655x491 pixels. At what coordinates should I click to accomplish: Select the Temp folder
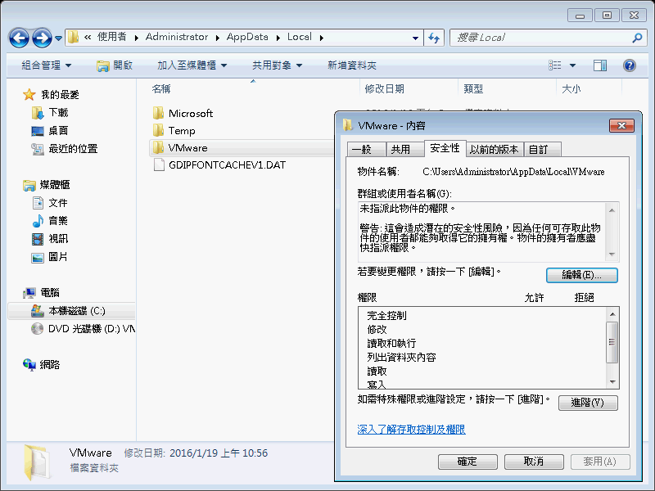pyautogui.click(x=182, y=131)
